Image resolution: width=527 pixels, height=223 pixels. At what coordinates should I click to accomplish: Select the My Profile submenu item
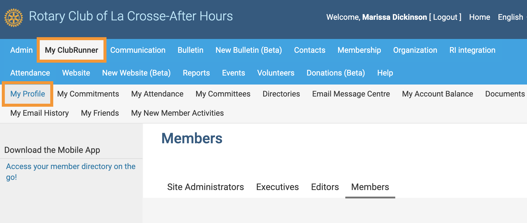tap(28, 94)
